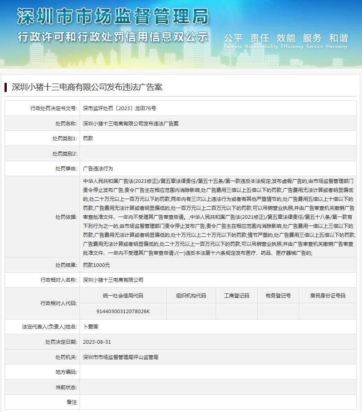Image resolution: width=362 pixels, height=412 pixels.
Task: Select the representative name 卜爱国
Action: pyautogui.click(x=91, y=327)
